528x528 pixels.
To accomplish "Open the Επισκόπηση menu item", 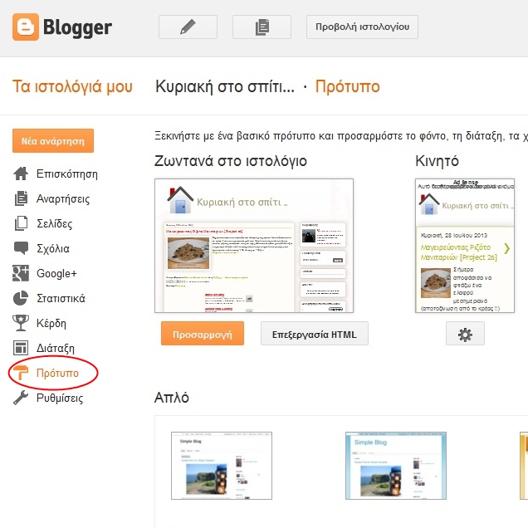I will [67, 174].
